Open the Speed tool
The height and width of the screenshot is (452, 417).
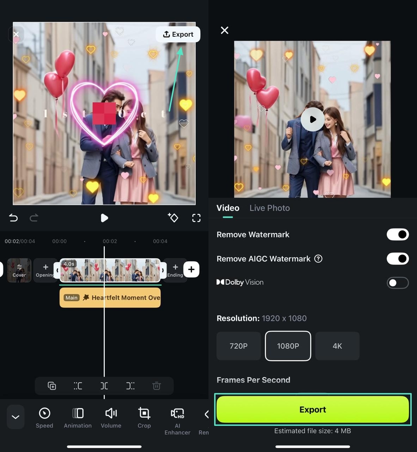[x=44, y=418]
